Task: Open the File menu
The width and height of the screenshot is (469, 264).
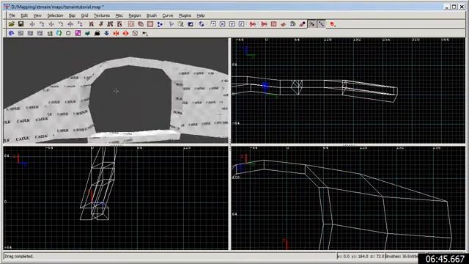Action: click(x=12, y=15)
